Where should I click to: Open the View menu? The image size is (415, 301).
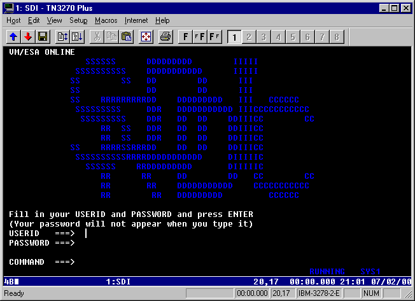54,20
